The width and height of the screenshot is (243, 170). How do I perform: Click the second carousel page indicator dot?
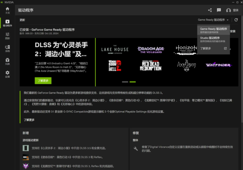pyautogui.click(x=133, y=82)
